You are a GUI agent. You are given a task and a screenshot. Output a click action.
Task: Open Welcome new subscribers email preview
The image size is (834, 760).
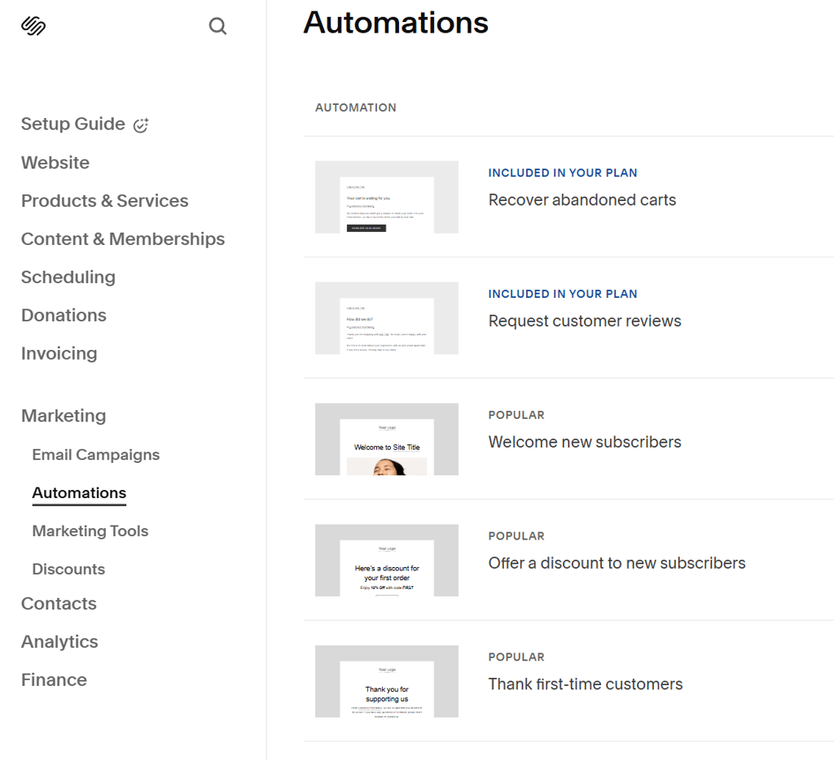[387, 439]
